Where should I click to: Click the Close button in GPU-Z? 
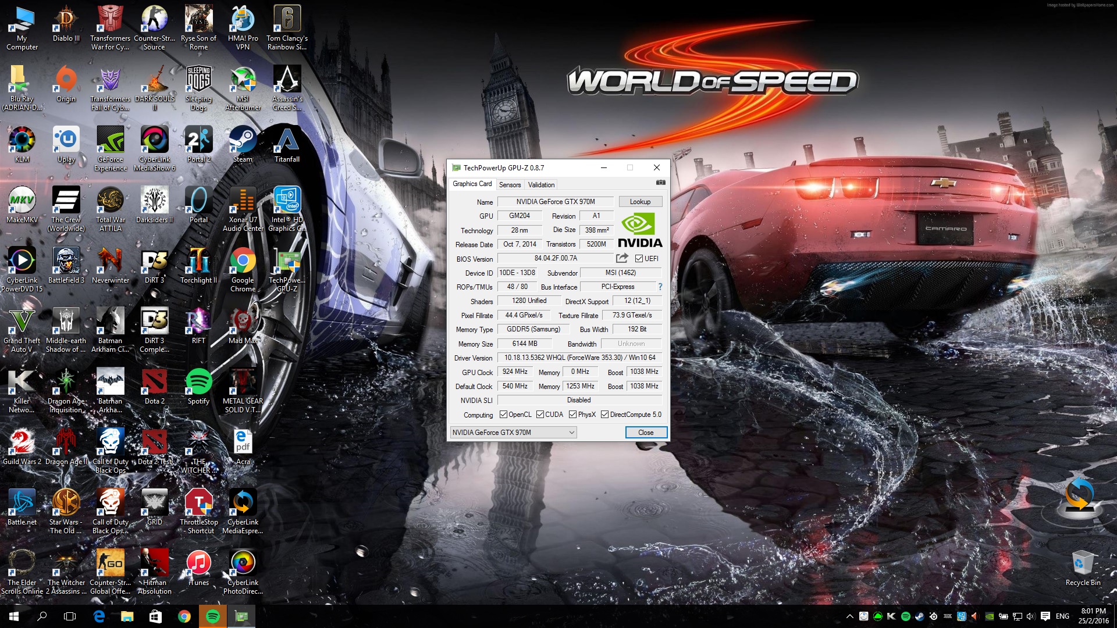646,433
